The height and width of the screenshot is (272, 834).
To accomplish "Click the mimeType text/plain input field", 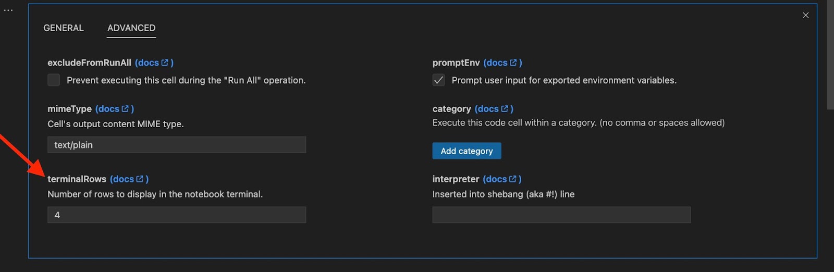I will tap(177, 145).
